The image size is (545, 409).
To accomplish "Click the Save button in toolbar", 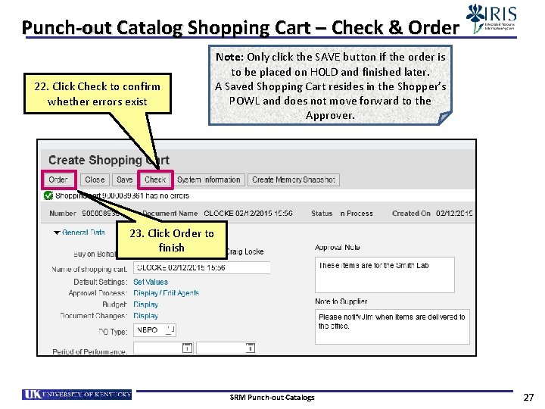I will coord(124,180).
